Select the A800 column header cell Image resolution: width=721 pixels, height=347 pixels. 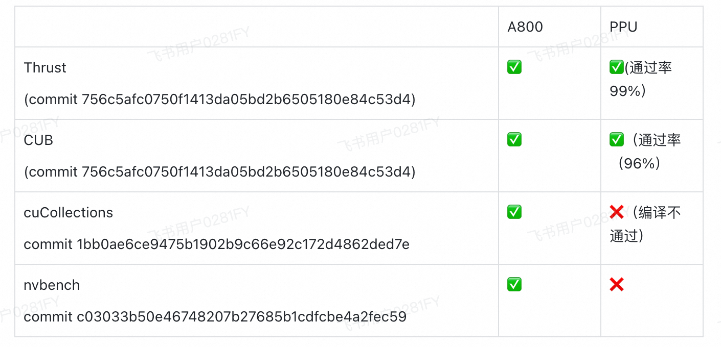tap(550, 27)
